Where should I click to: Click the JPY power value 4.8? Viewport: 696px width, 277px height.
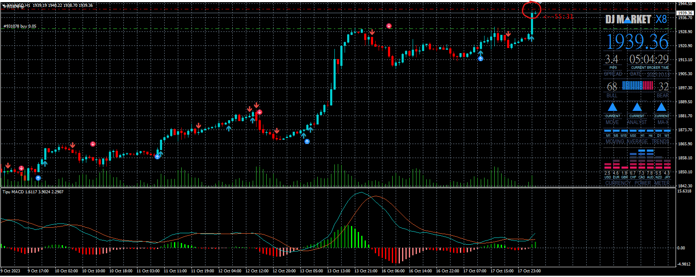(667, 173)
